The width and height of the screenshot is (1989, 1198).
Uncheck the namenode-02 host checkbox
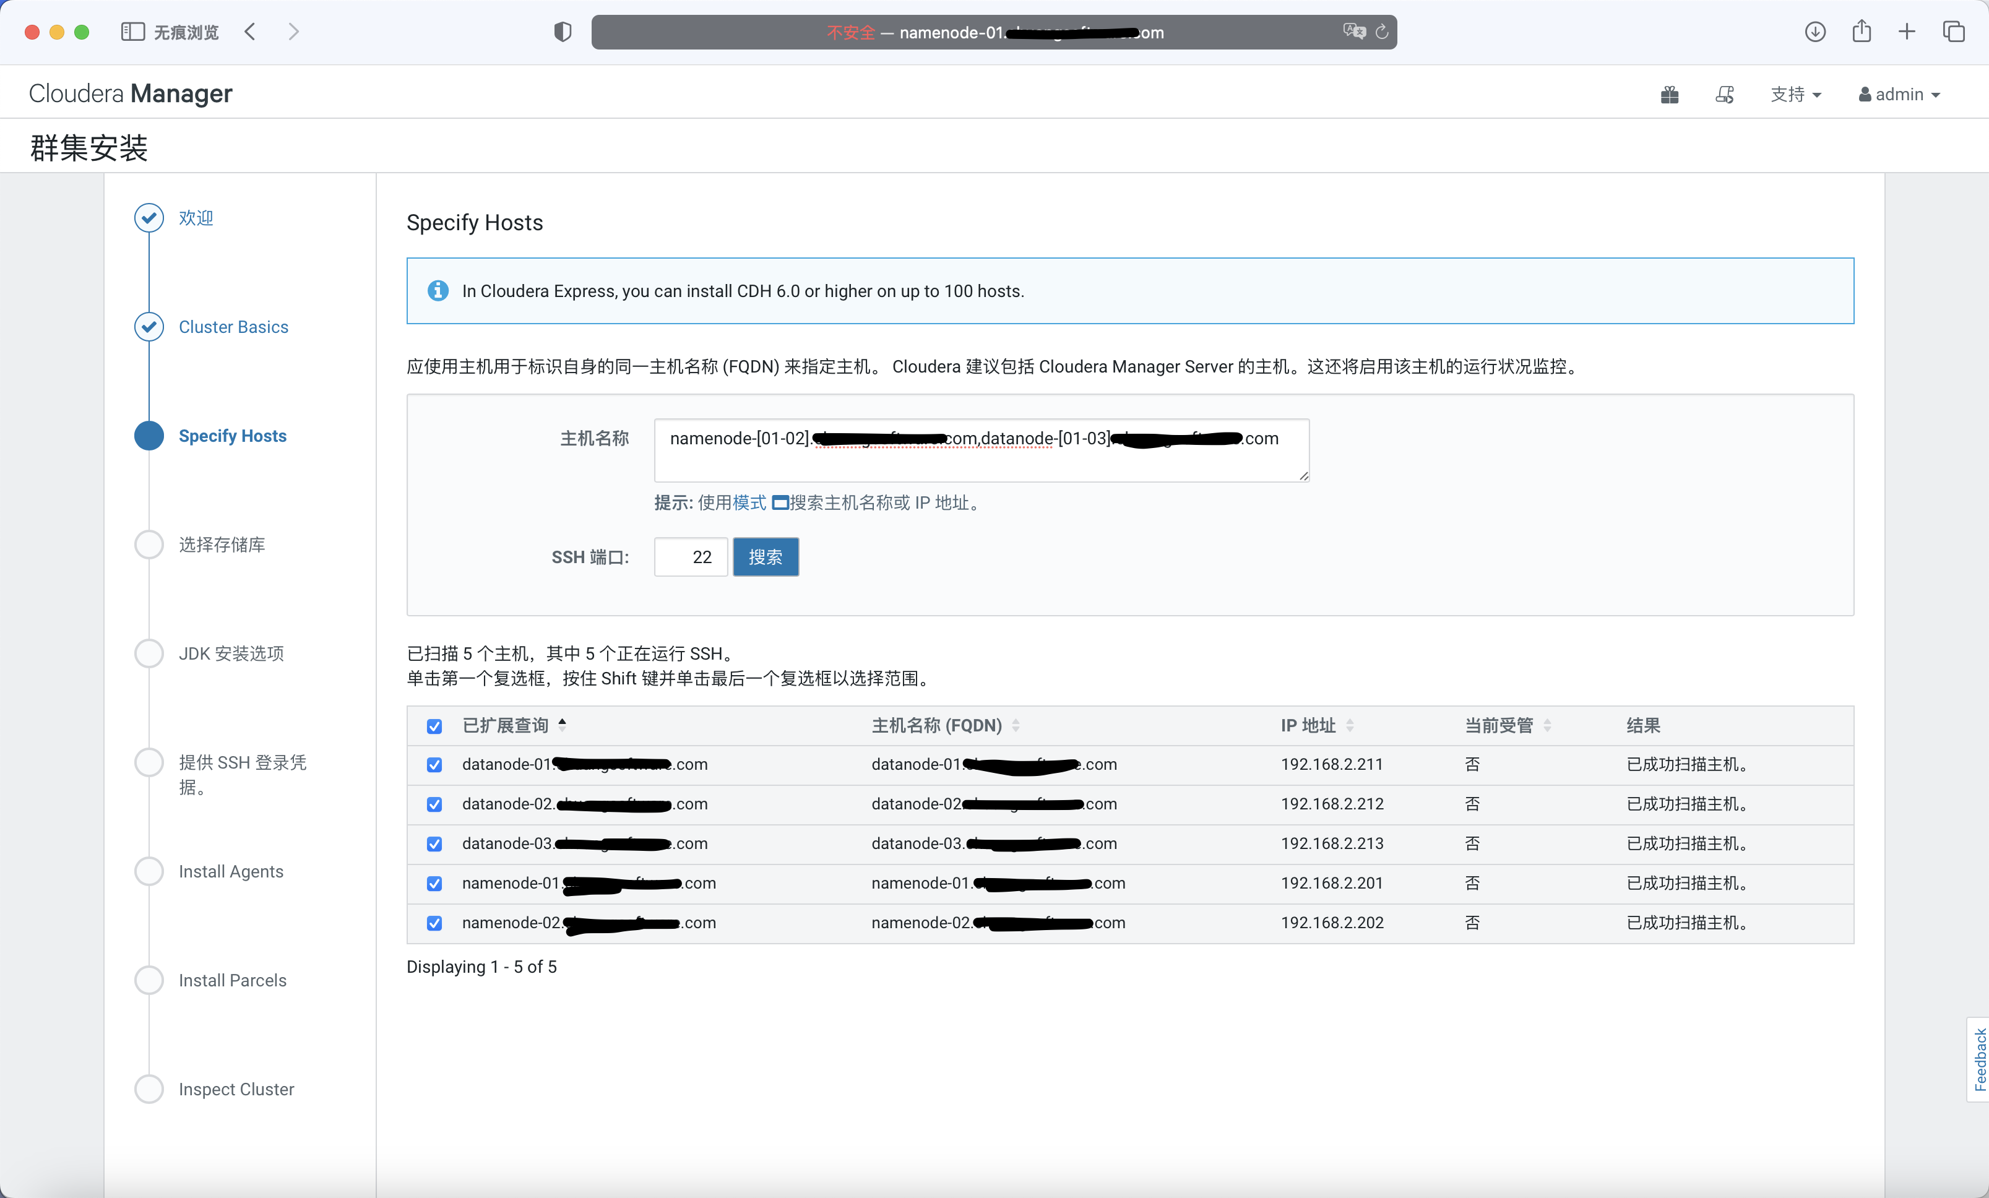point(434,923)
